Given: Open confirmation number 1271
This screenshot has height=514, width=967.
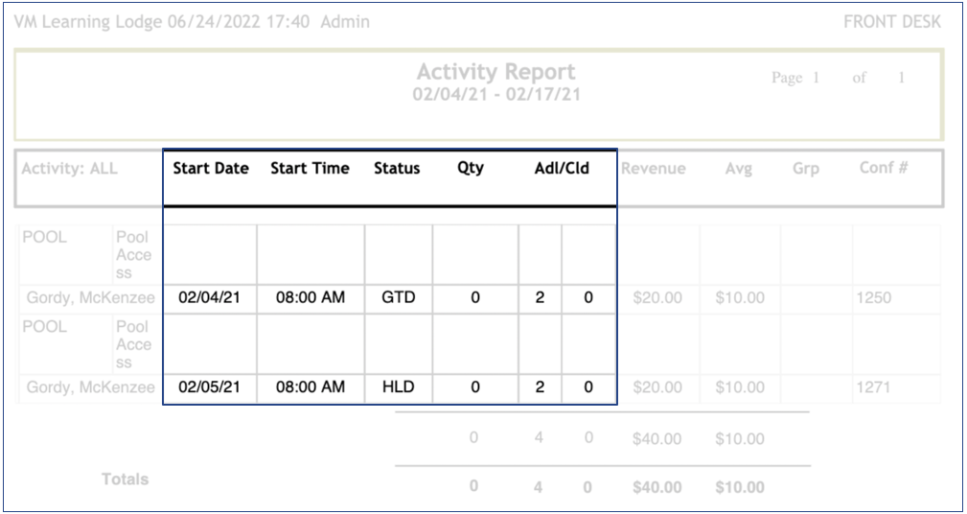Looking at the screenshot, I should 874,388.
